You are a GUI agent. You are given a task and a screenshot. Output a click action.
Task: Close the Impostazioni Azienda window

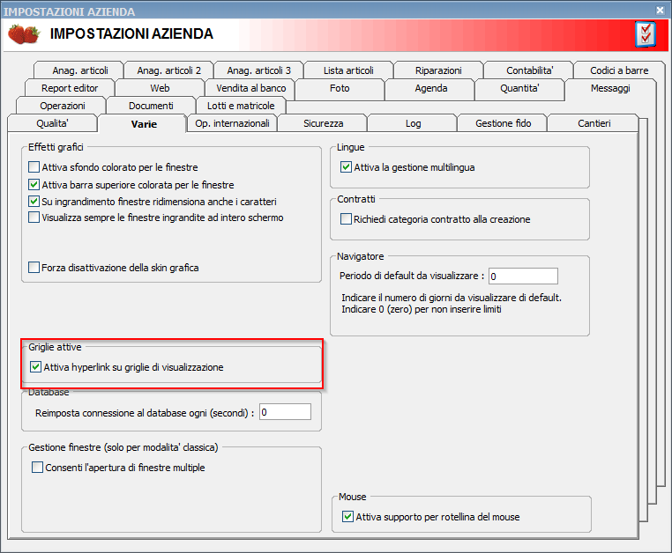(x=660, y=11)
